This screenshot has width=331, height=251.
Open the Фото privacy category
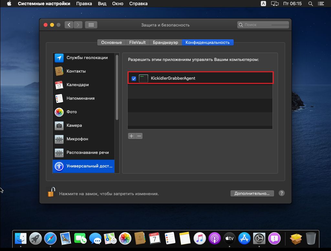pos(71,112)
